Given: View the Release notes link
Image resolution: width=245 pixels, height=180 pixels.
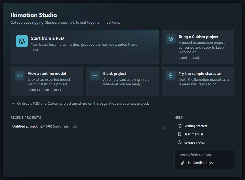Looking at the screenshot, I should (191, 142).
